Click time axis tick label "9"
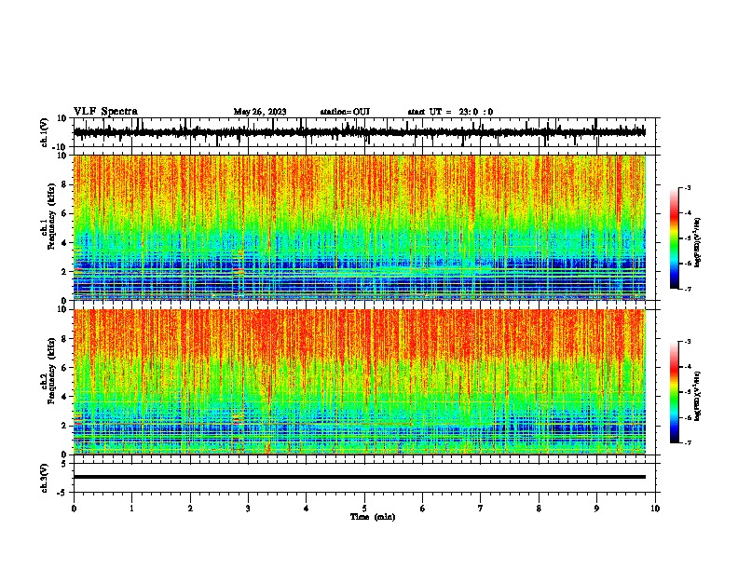The height and width of the screenshot is (570, 738). tap(596, 509)
